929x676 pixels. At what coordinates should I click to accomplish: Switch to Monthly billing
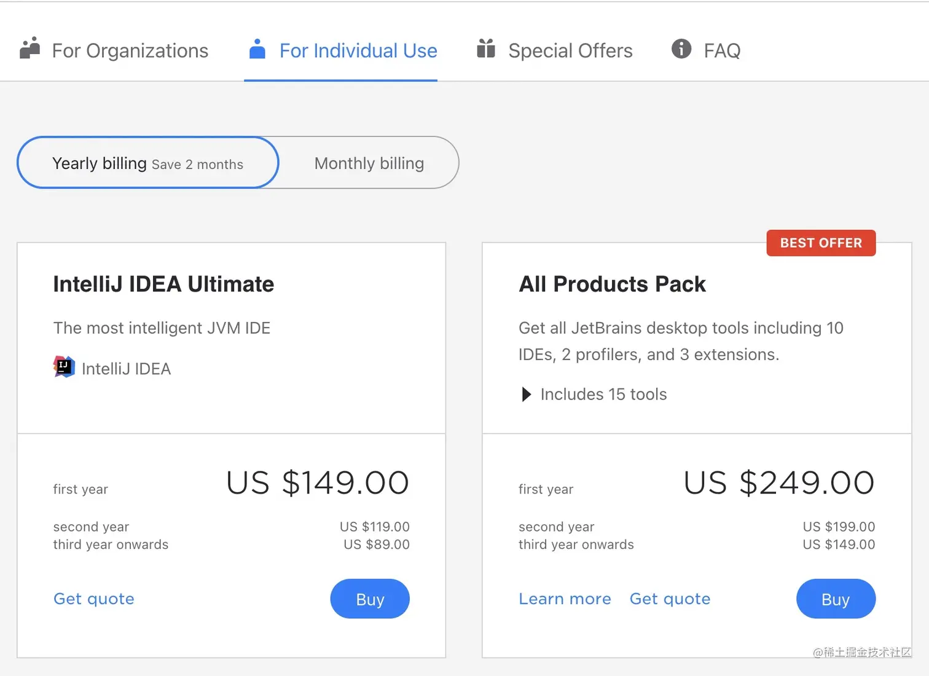point(369,163)
